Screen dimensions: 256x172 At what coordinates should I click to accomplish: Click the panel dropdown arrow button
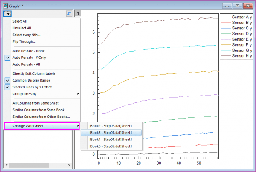[7, 14]
